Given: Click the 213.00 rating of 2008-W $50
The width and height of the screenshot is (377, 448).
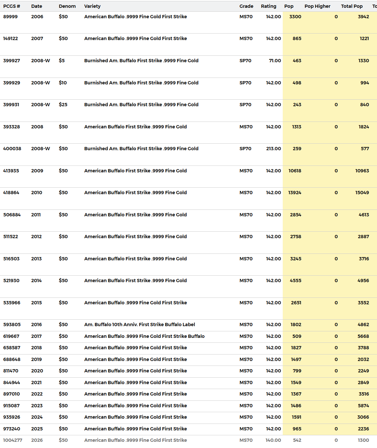Looking at the screenshot, I should tap(273, 149).
